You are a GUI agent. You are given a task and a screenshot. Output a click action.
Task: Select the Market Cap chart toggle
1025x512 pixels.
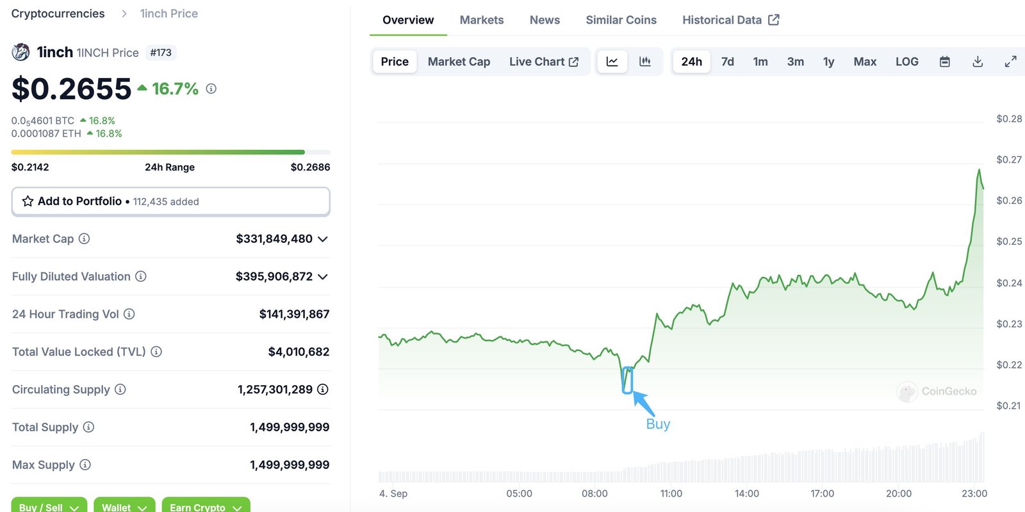click(459, 62)
